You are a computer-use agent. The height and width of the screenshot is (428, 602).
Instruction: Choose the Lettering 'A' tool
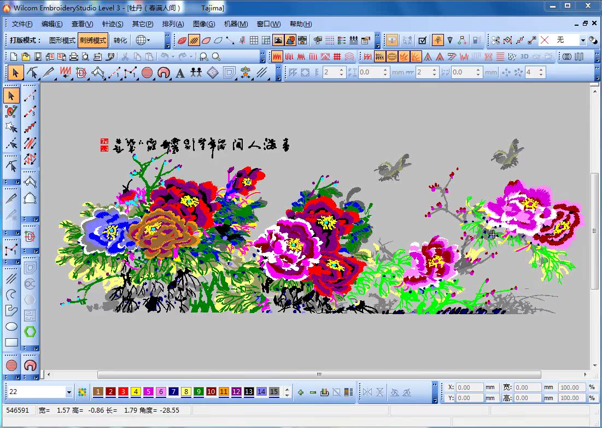pos(180,72)
